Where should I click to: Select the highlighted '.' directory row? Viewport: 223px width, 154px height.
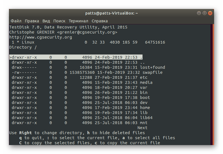76,57
